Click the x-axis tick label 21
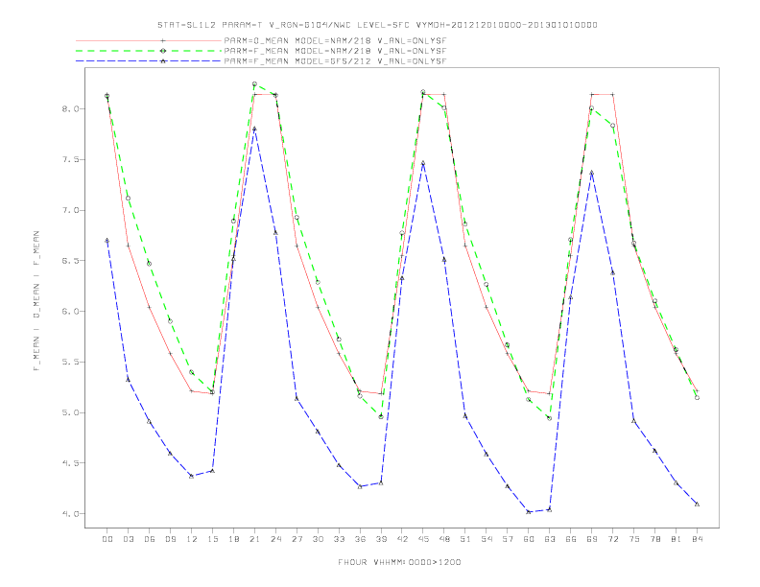The width and height of the screenshot is (760, 587). click(254, 539)
